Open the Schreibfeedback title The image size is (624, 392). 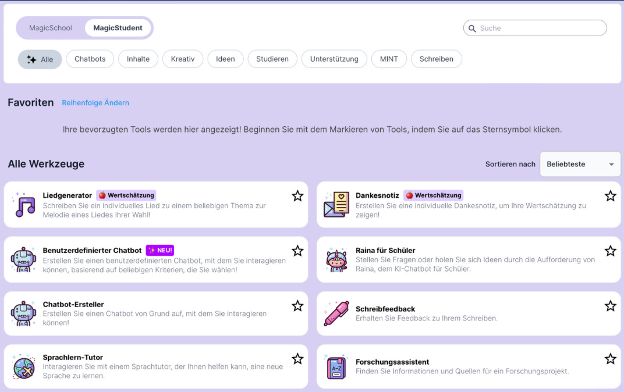click(385, 309)
